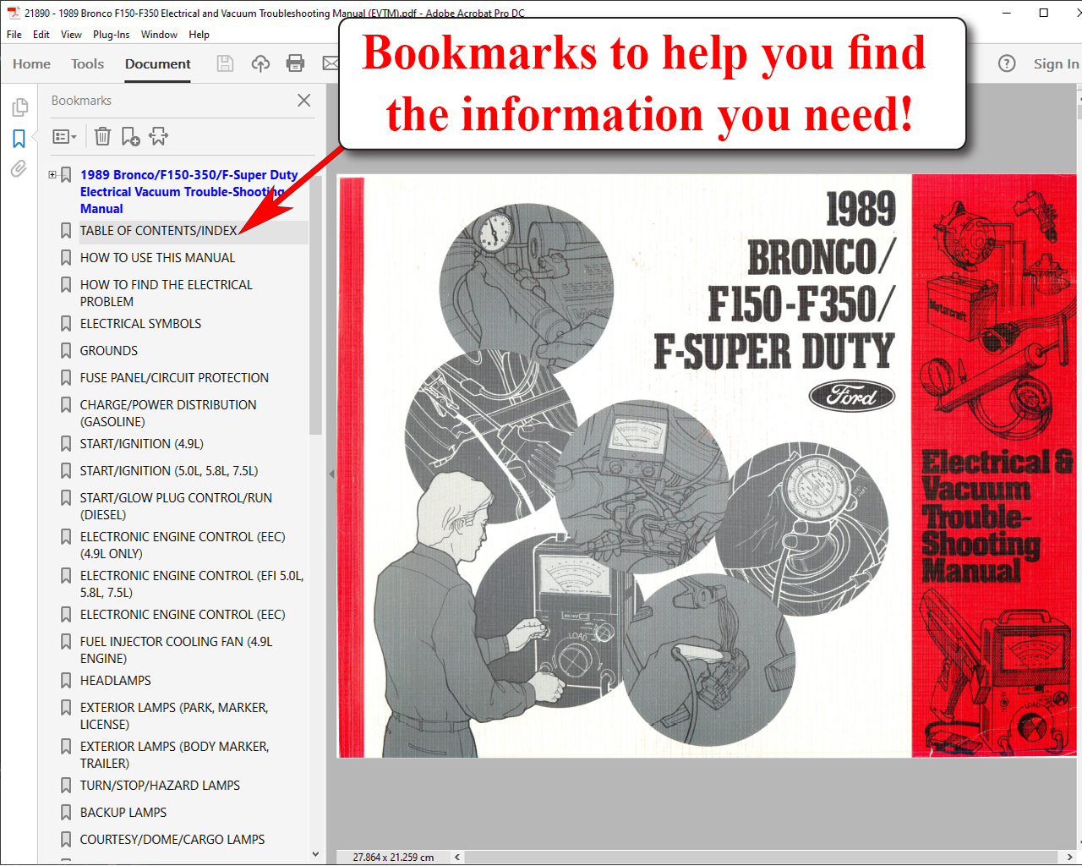This screenshot has width=1082, height=866.
Task: Open the View menu
Action: click(71, 35)
